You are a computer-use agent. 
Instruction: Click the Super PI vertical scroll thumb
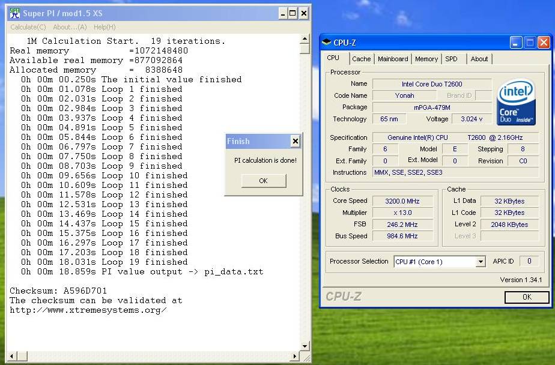tap(305, 49)
